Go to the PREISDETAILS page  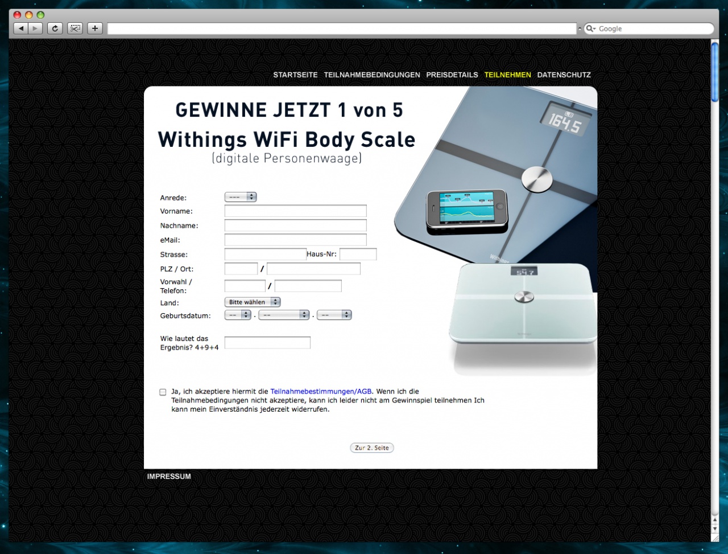pos(452,75)
